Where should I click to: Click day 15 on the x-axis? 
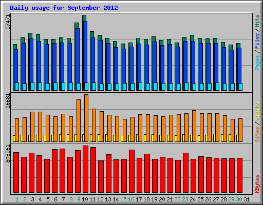pos(123,199)
